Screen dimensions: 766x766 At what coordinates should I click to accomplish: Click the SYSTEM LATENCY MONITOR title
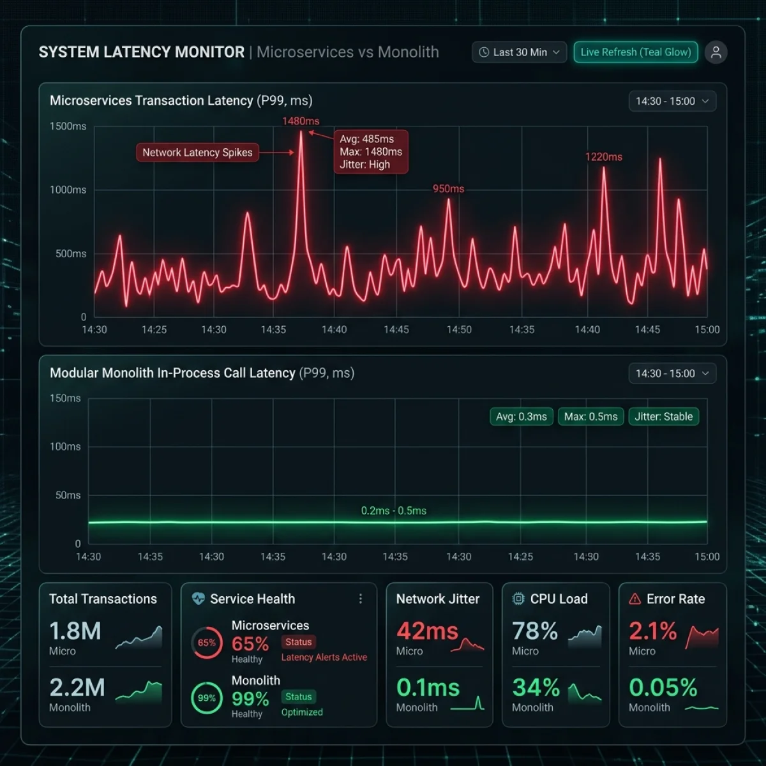tap(142, 52)
